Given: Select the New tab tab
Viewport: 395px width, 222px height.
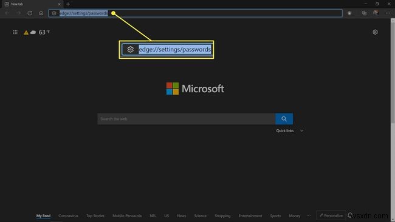Looking at the screenshot, I should [33, 4].
